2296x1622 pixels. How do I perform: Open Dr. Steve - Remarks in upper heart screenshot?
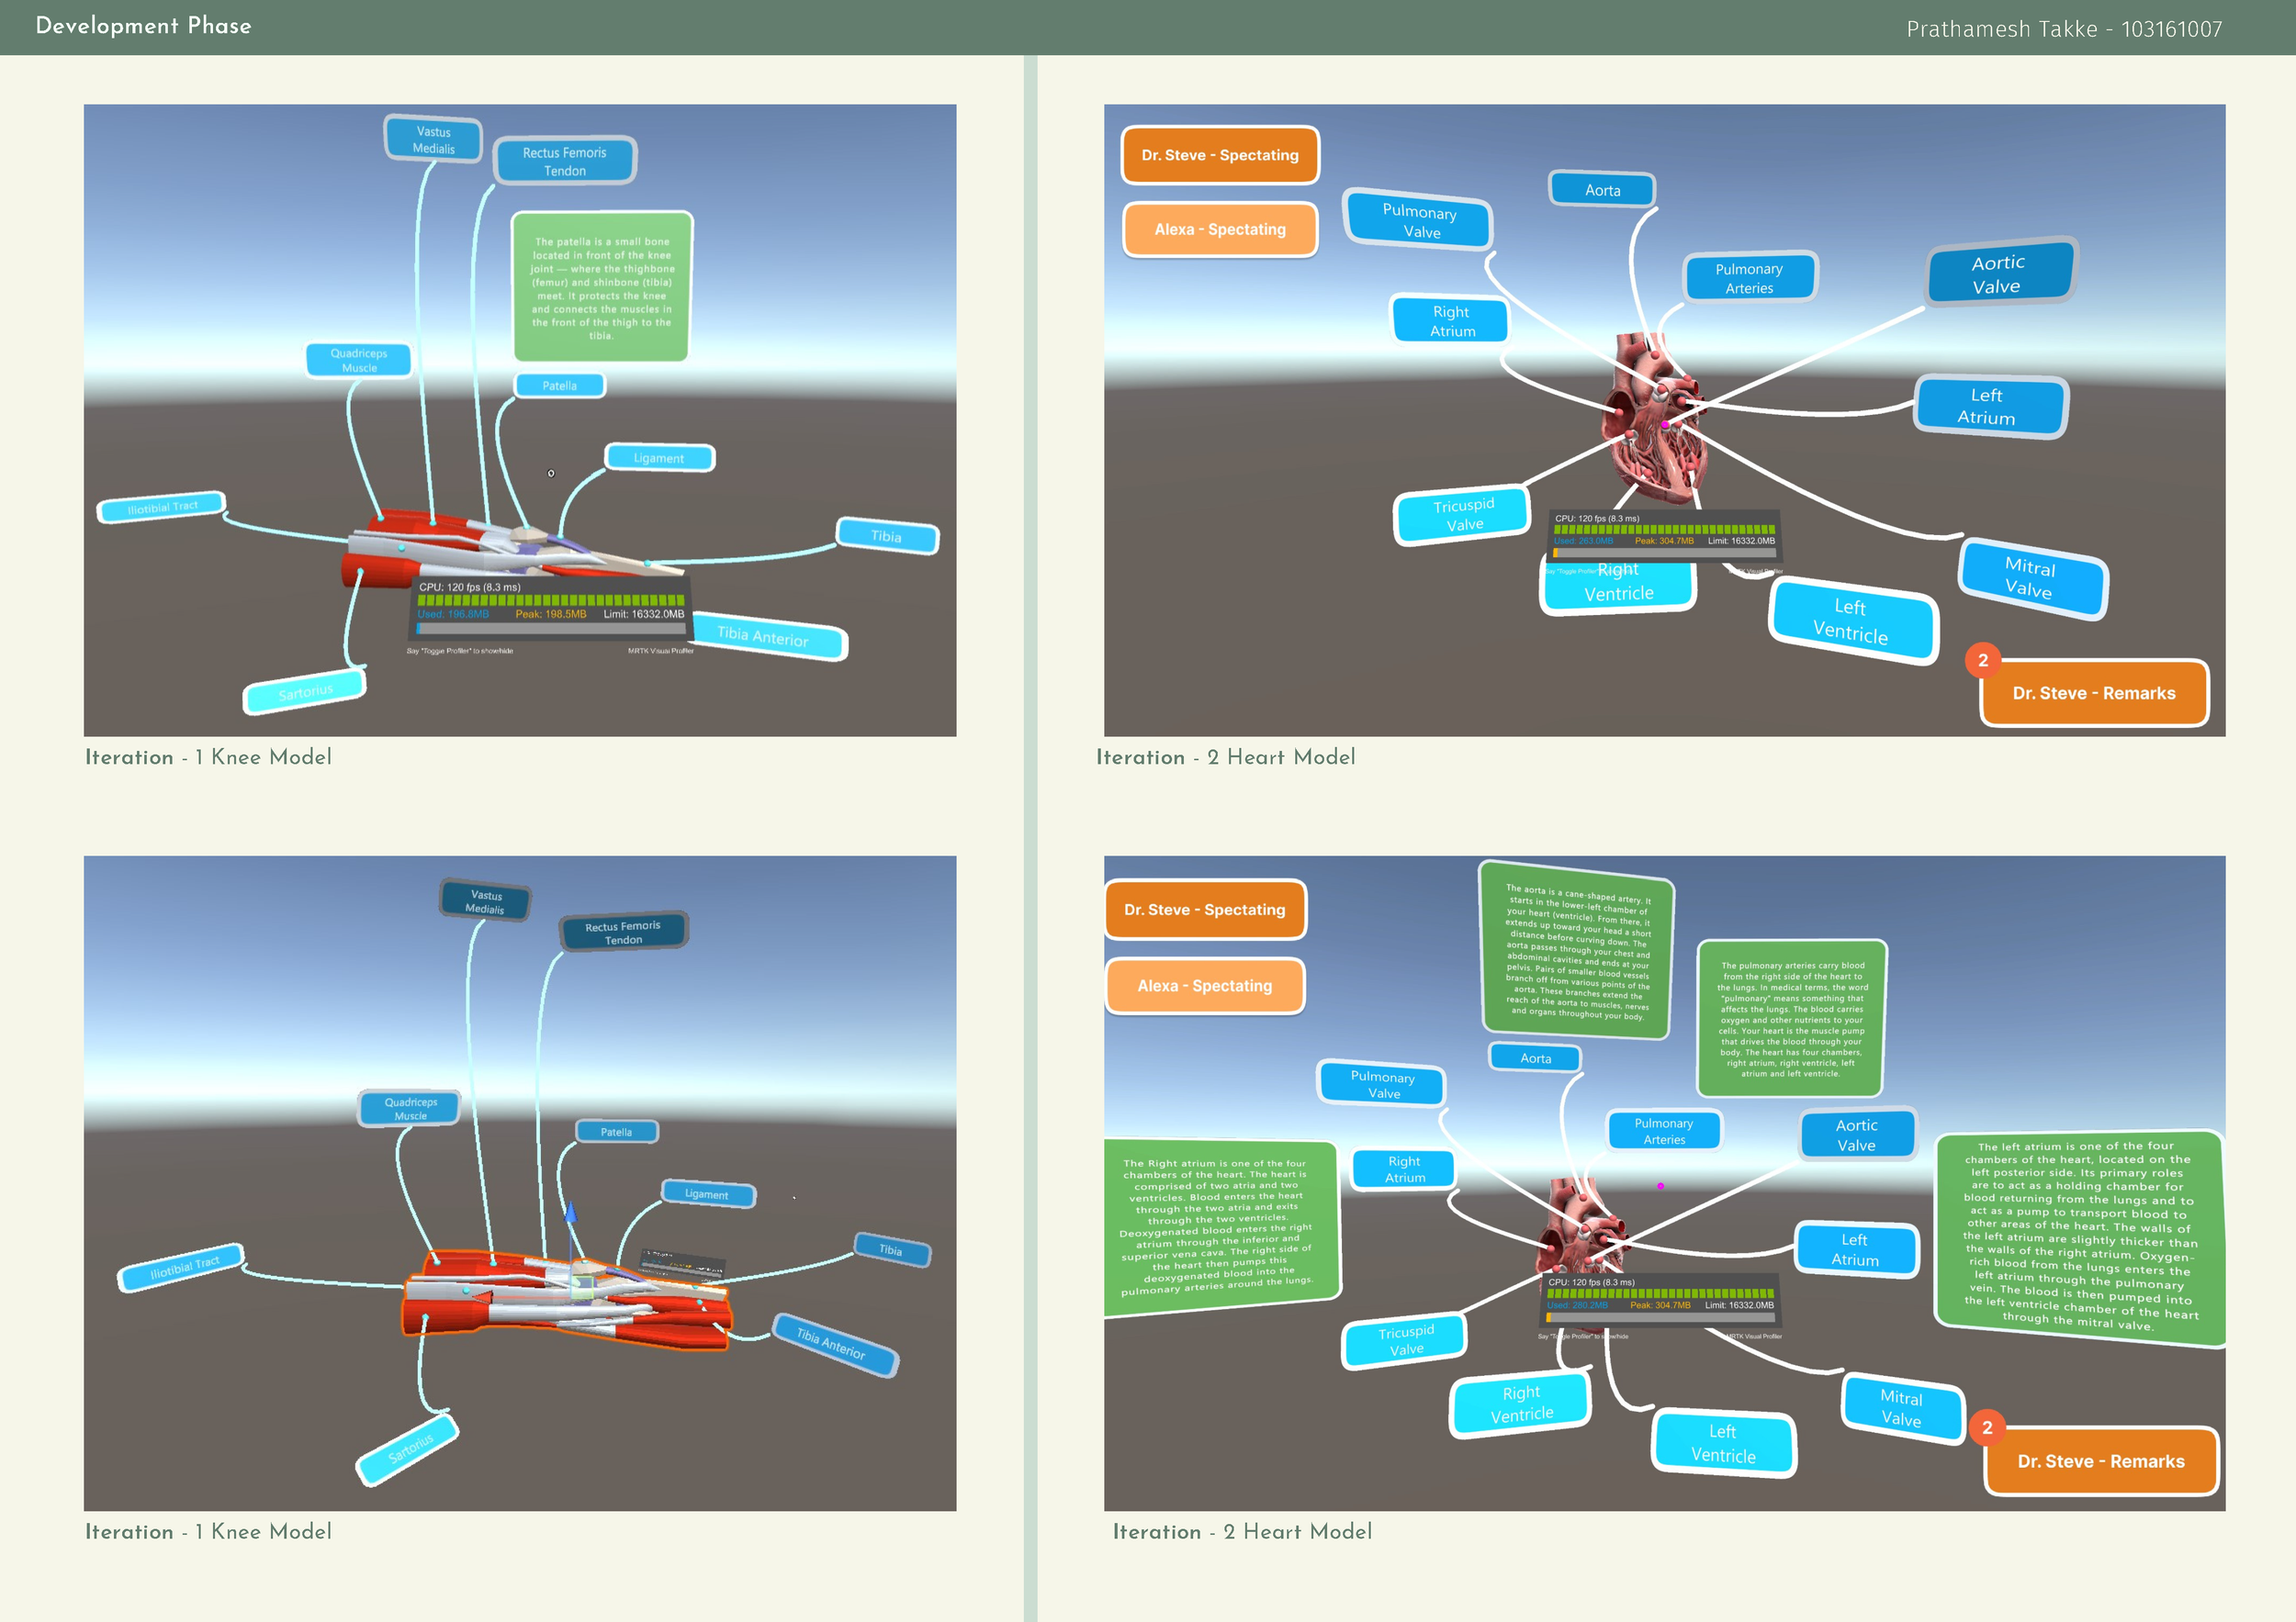[x=2094, y=692]
